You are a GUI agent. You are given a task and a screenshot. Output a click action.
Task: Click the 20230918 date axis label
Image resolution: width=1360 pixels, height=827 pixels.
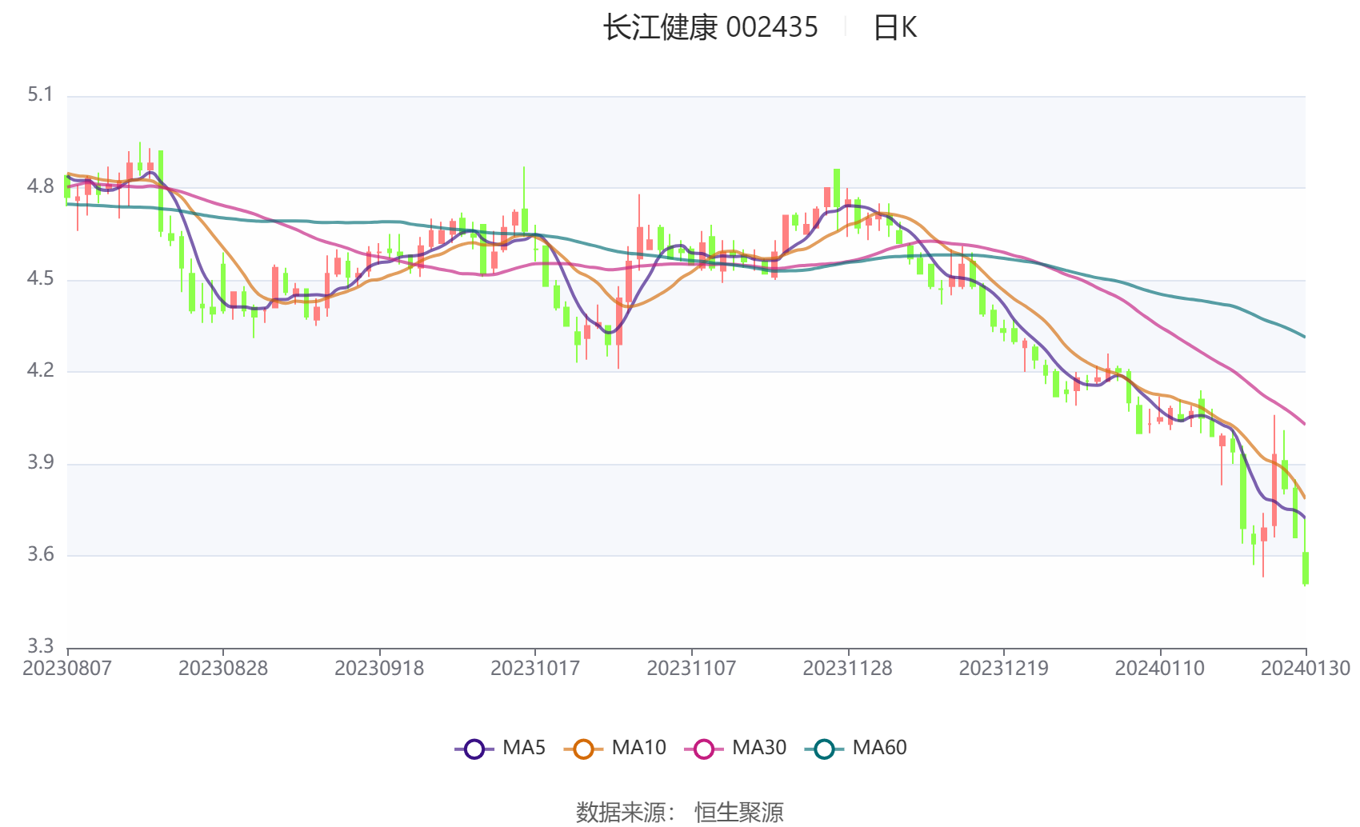pyautogui.click(x=379, y=668)
